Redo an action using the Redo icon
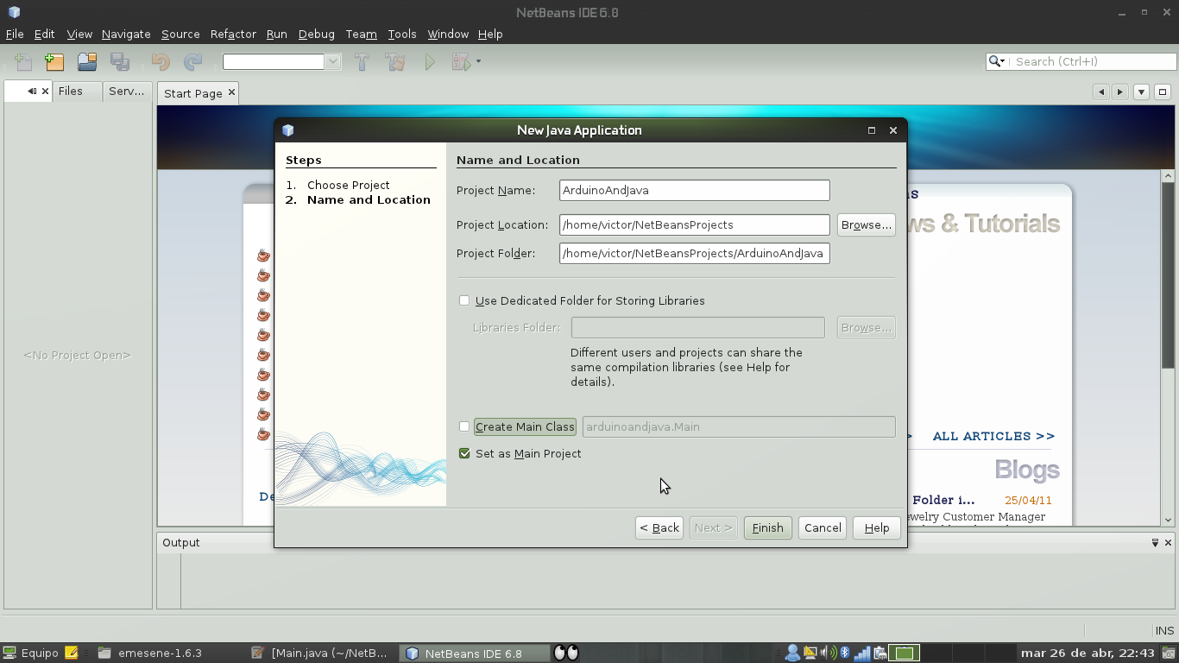The image size is (1179, 663). pos(192,61)
